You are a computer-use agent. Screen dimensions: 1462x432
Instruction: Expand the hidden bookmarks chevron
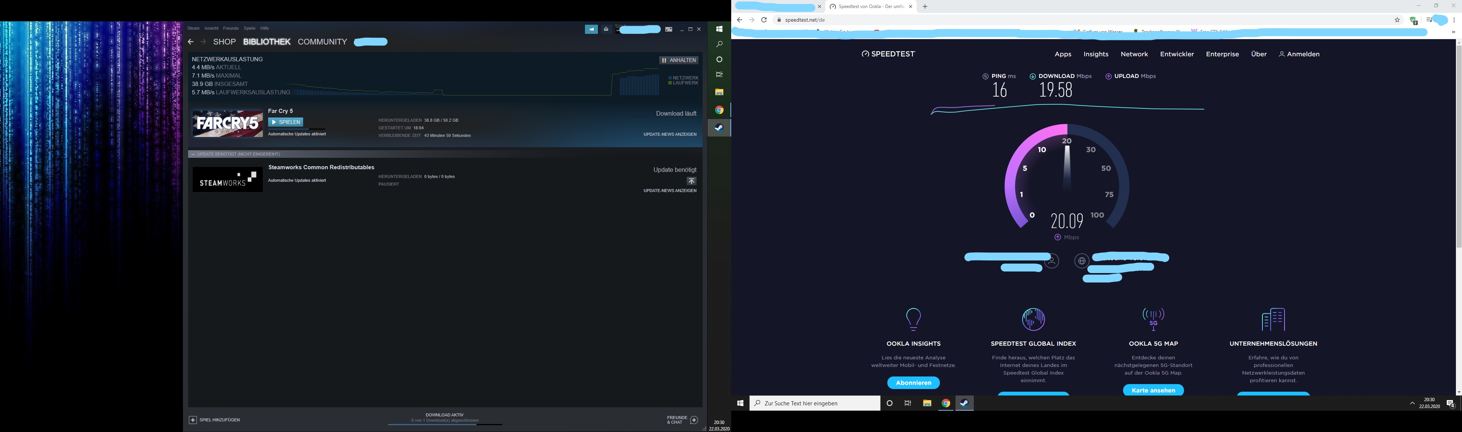click(1453, 32)
